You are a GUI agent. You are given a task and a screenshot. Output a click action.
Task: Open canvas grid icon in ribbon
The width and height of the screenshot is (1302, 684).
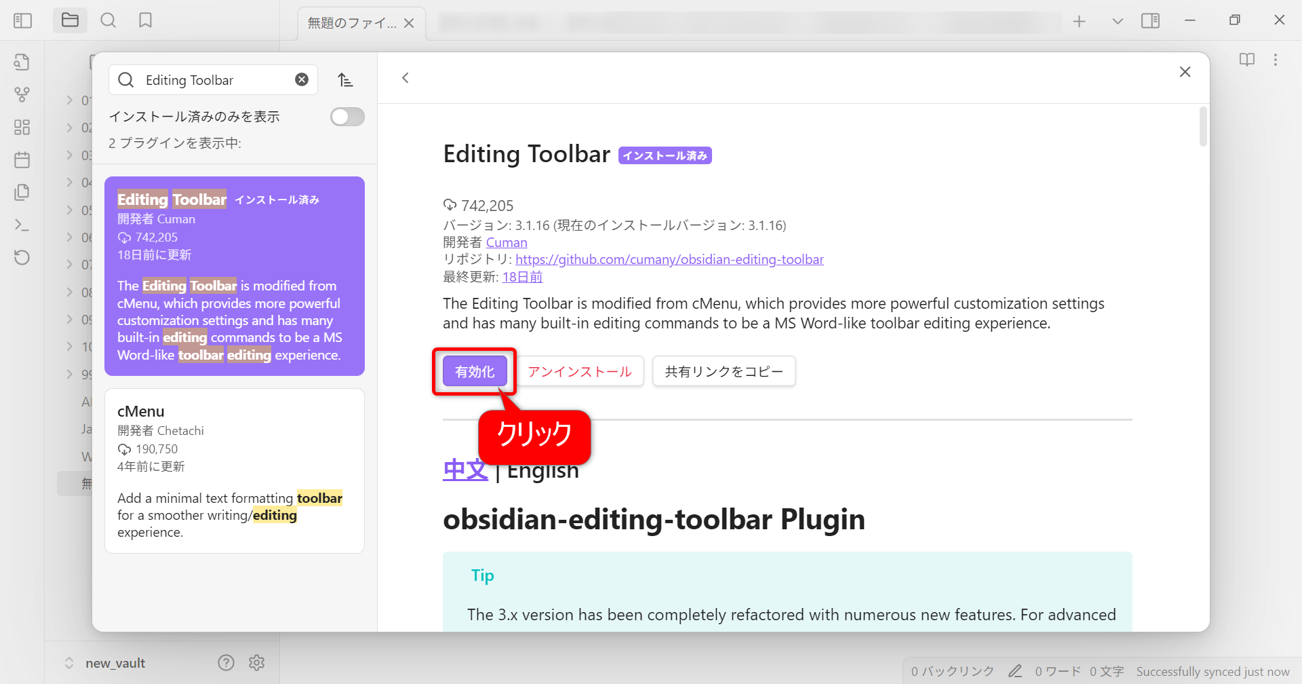click(22, 127)
